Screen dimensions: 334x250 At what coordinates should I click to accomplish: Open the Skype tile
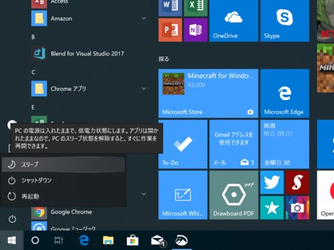click(285, 21)
